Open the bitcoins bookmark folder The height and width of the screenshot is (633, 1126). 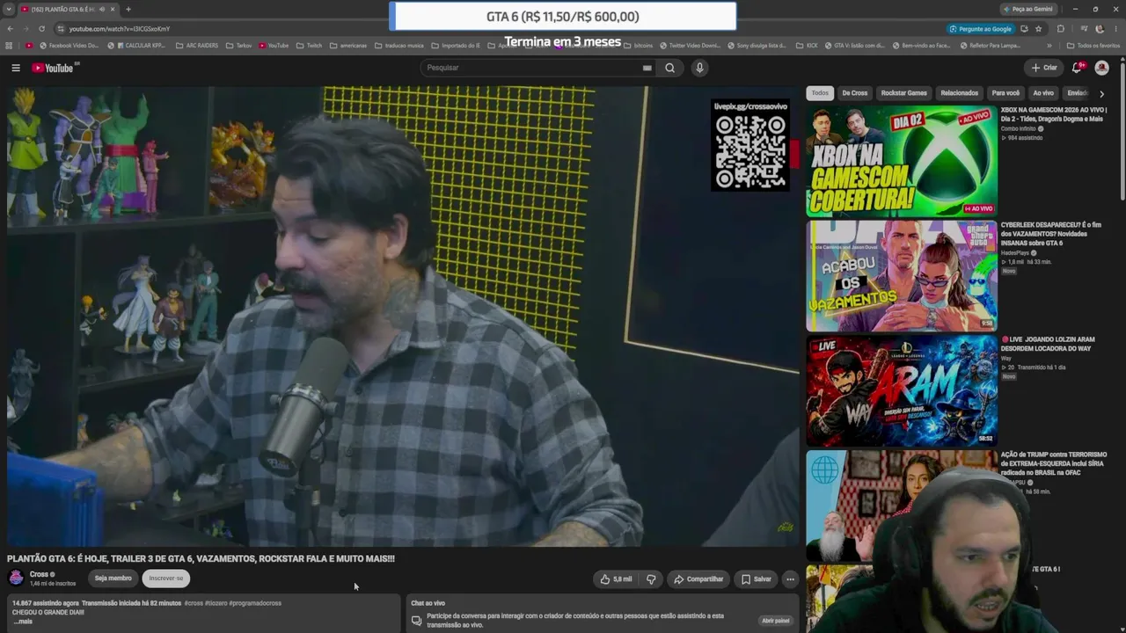coord(638,46)
